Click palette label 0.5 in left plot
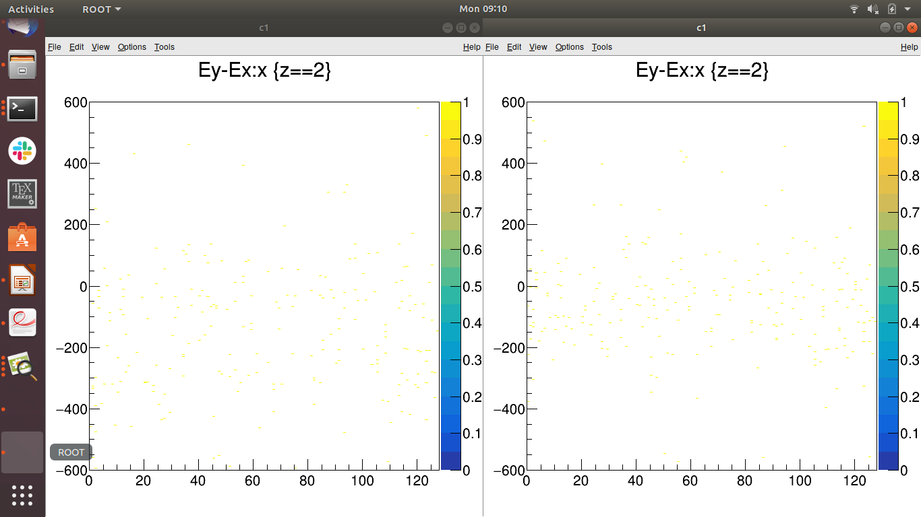The height and width of the screenshot is (517, 921). pos(472,287)
